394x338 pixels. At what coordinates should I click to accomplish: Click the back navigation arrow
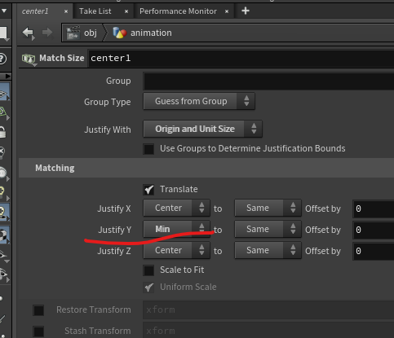point(29,33)
